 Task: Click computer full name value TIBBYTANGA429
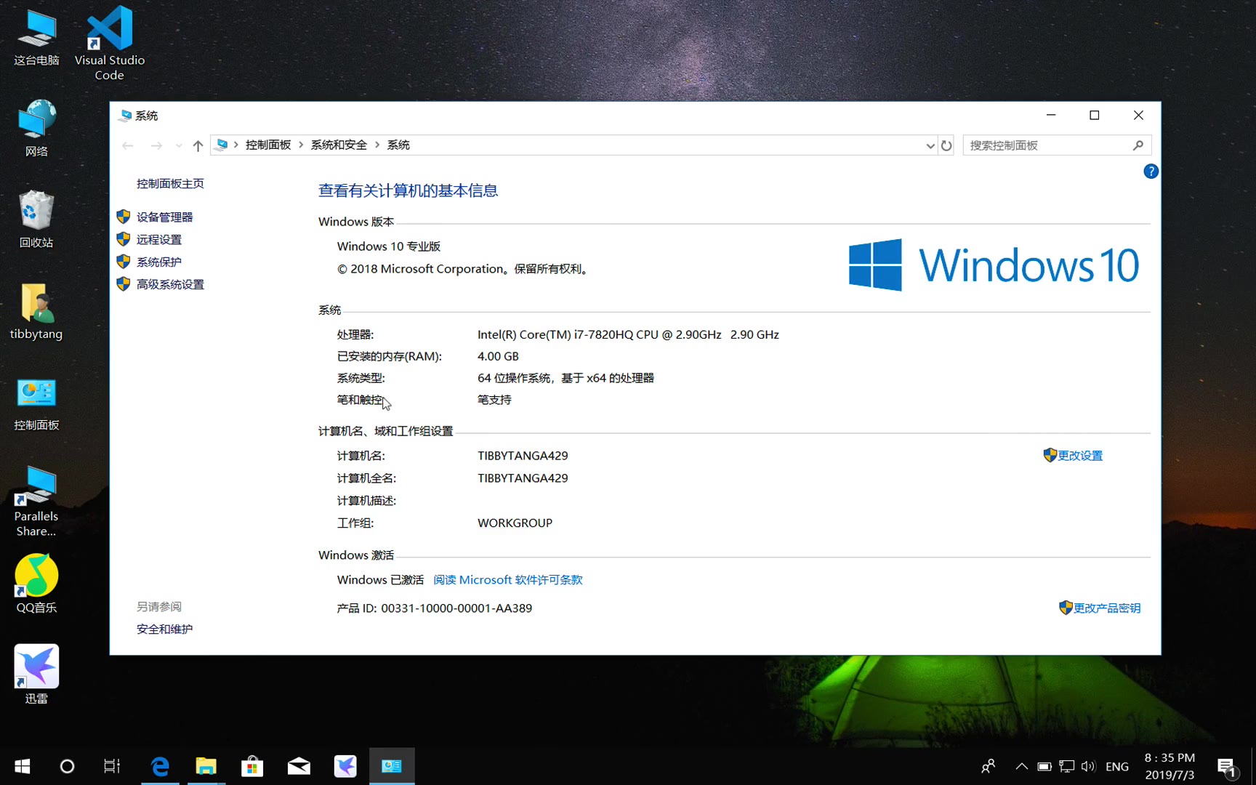coord(523,478)
